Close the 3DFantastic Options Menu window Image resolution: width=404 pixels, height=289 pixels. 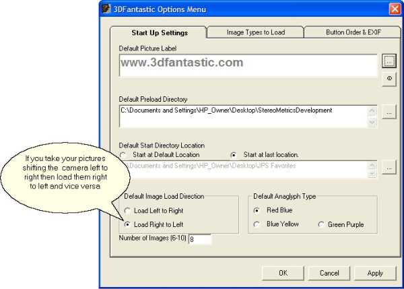pyautogui.click(x=395, y=9)
